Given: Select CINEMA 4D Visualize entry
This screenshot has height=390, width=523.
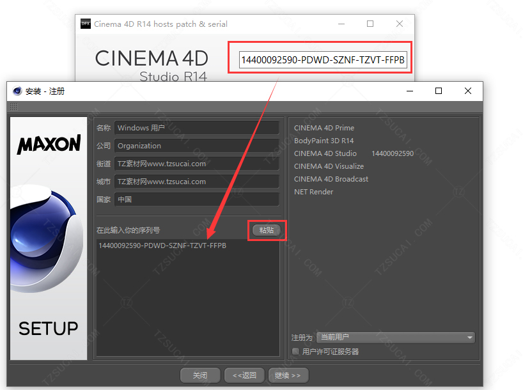Looking at the screenshot, I should (x=329, y=166).
